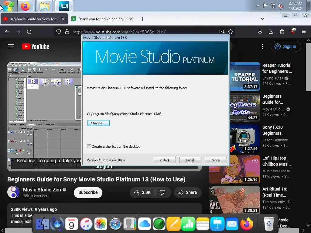
Task: Open the Recycle Bin dock icon
Action: (269, 224)
